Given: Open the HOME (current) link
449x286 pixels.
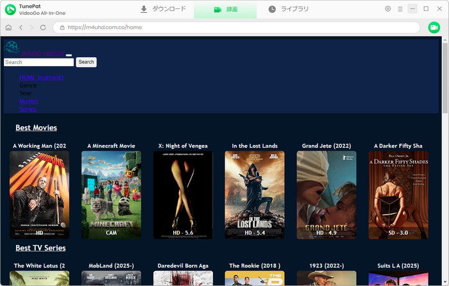Looking at the screenshot, I should point(42,78).
